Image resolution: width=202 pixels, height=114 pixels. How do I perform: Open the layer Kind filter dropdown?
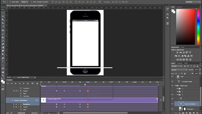(177, 66)
